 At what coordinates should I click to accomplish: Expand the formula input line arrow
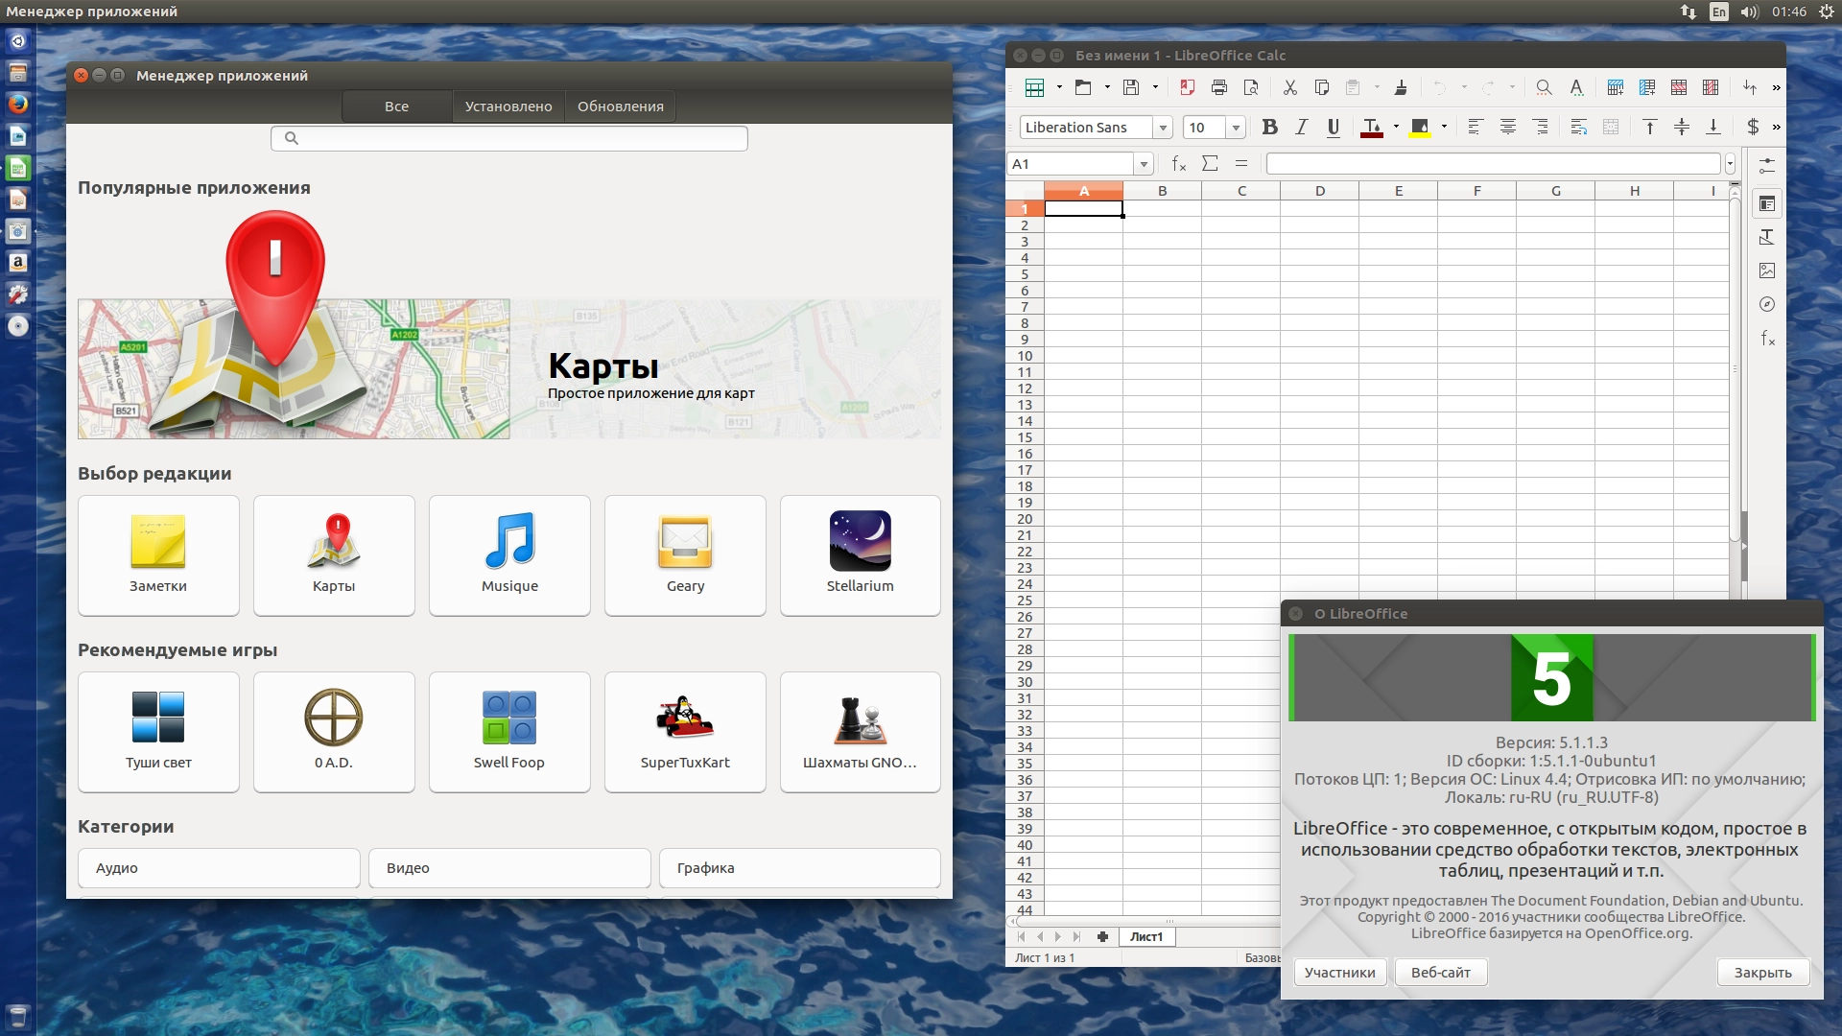1731,164
